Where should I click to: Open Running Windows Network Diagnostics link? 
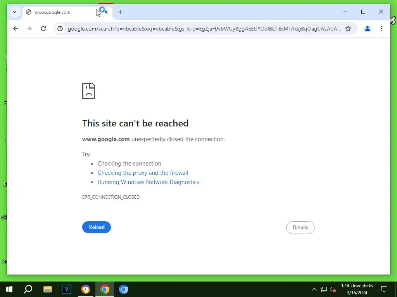(x=148, y=182)
